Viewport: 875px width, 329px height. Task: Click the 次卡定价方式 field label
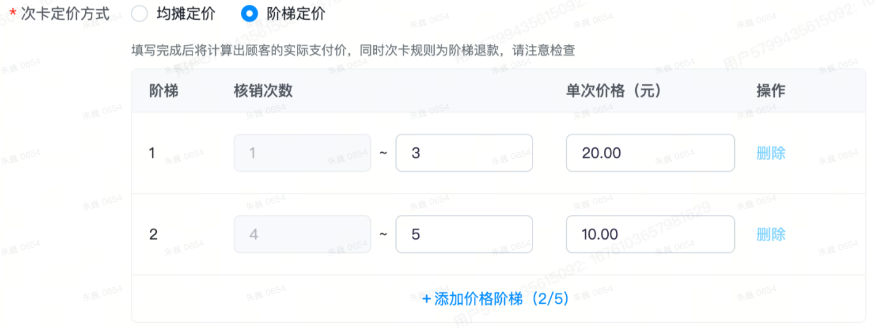click(x=65, y=14)
